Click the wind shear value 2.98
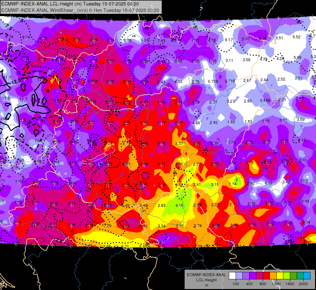Viewport: 316px width, 290px height. coord(197,205)
